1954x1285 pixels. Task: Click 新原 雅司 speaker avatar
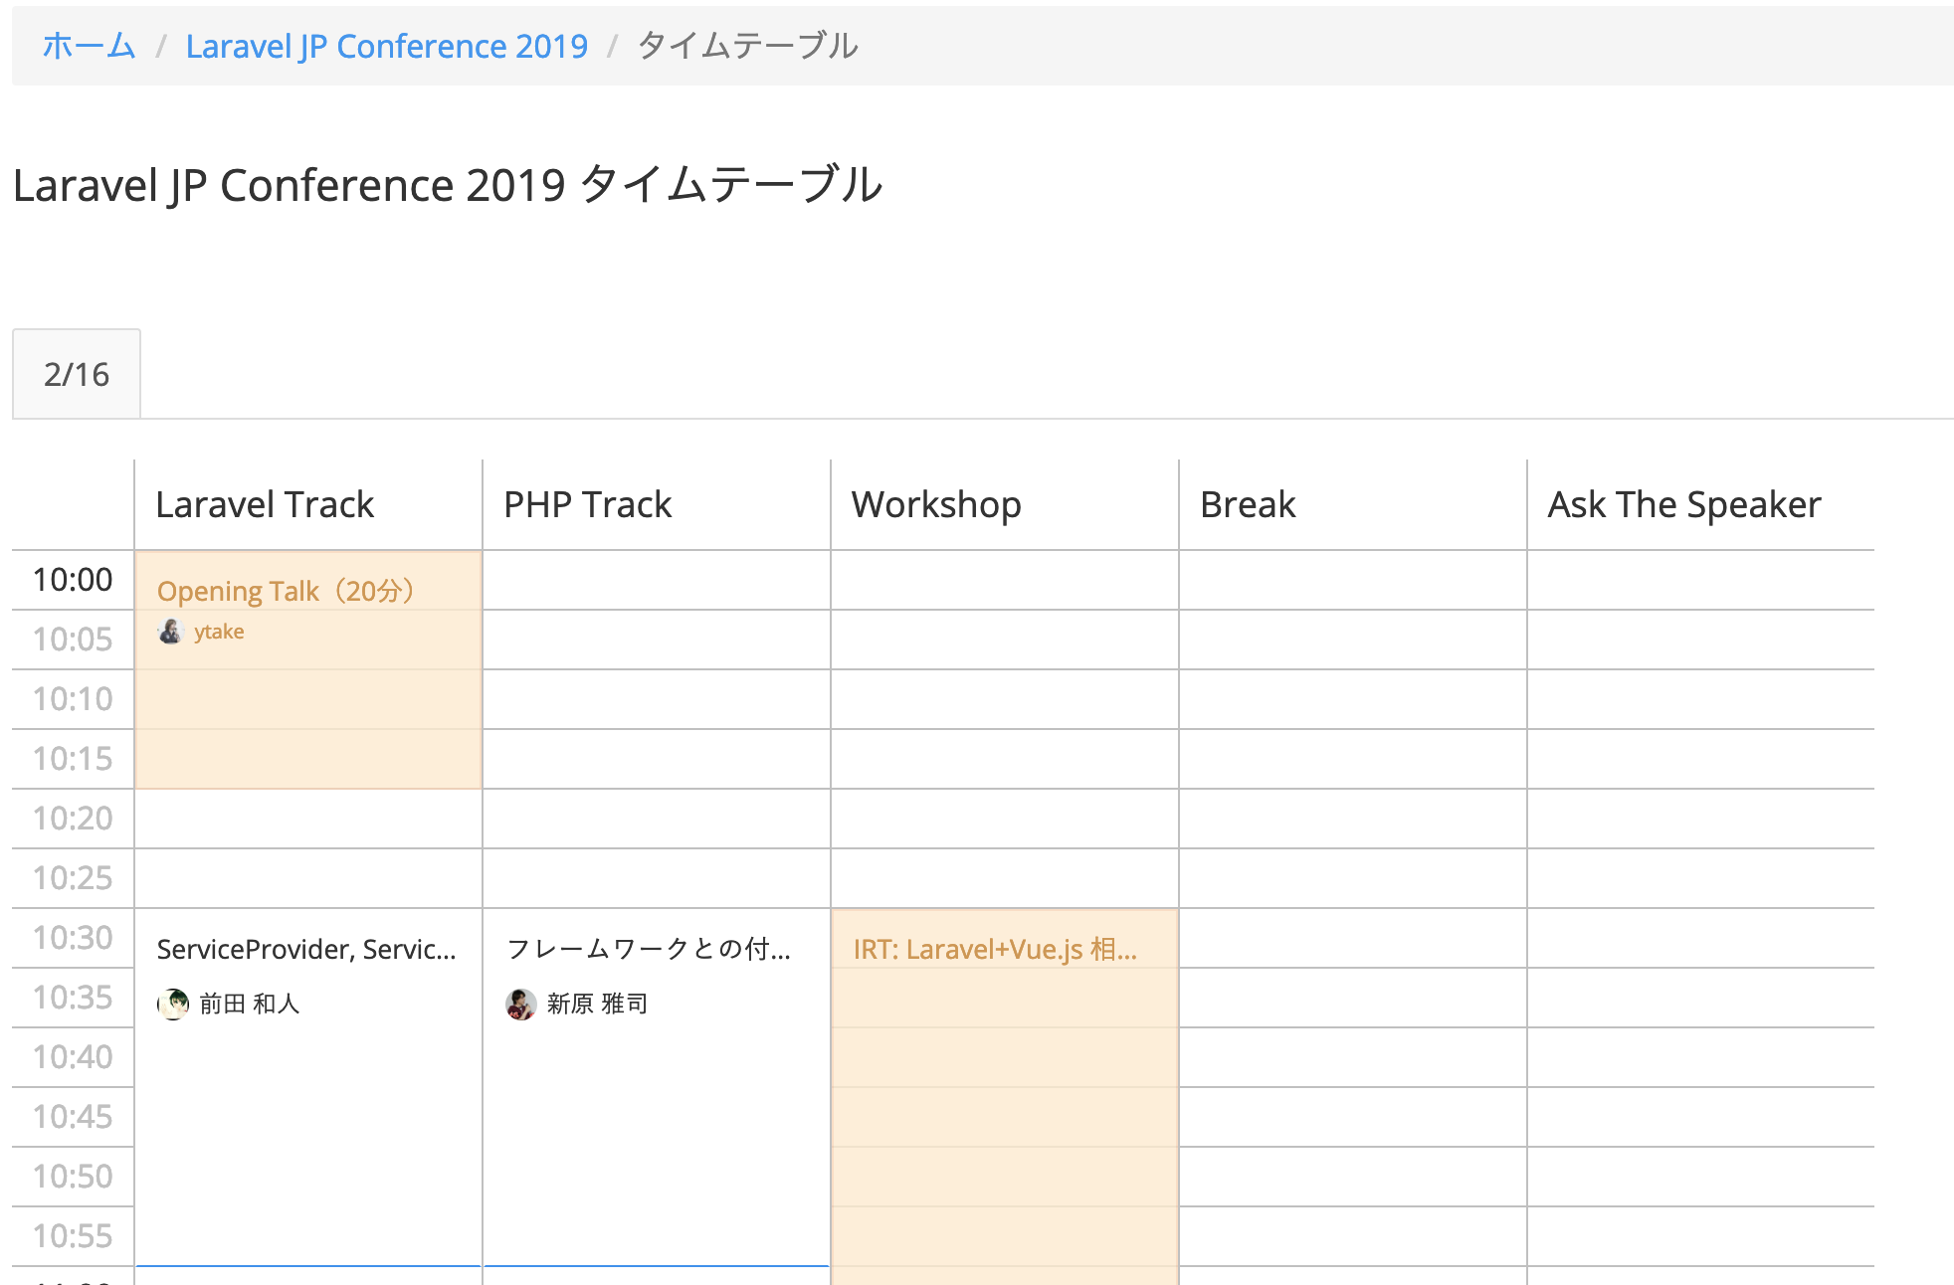(x=520, y=1004)
